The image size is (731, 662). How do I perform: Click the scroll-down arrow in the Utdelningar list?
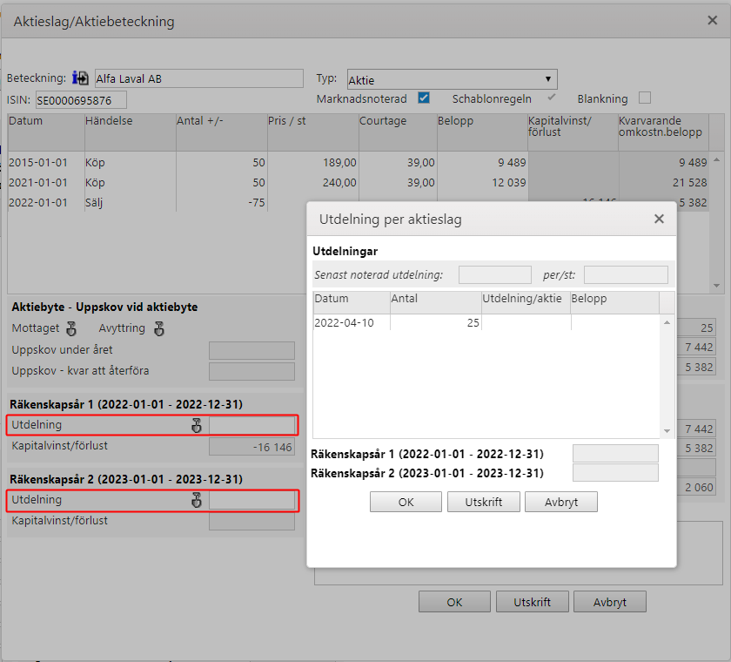click(667, 431)
